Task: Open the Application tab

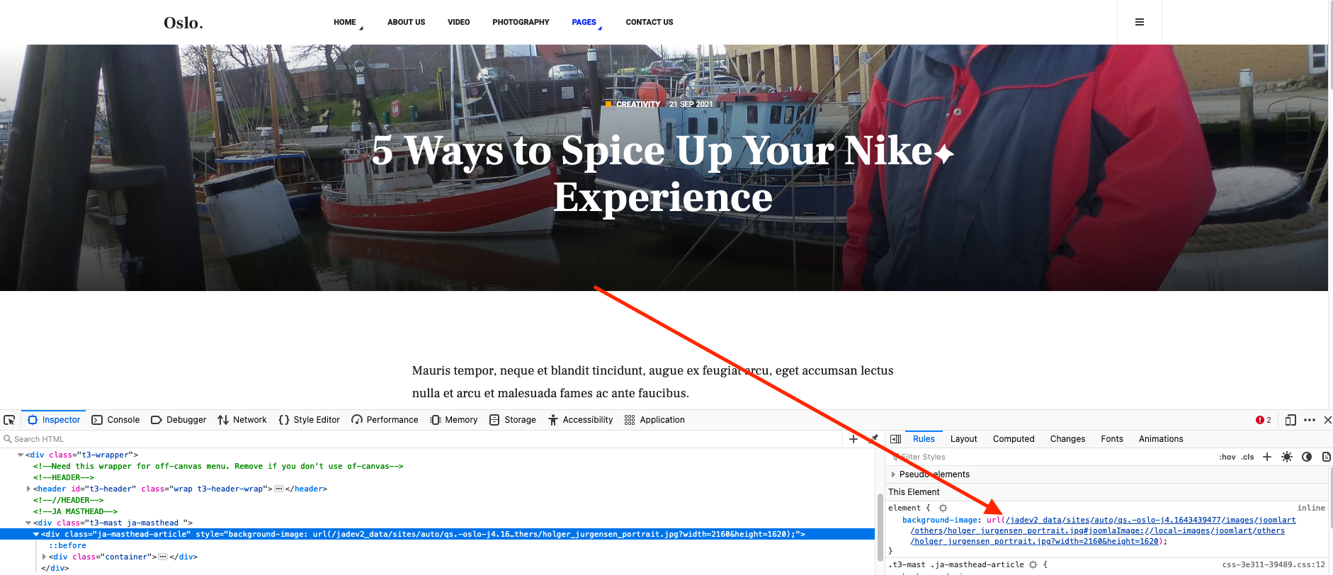Action: coord(655,420)
